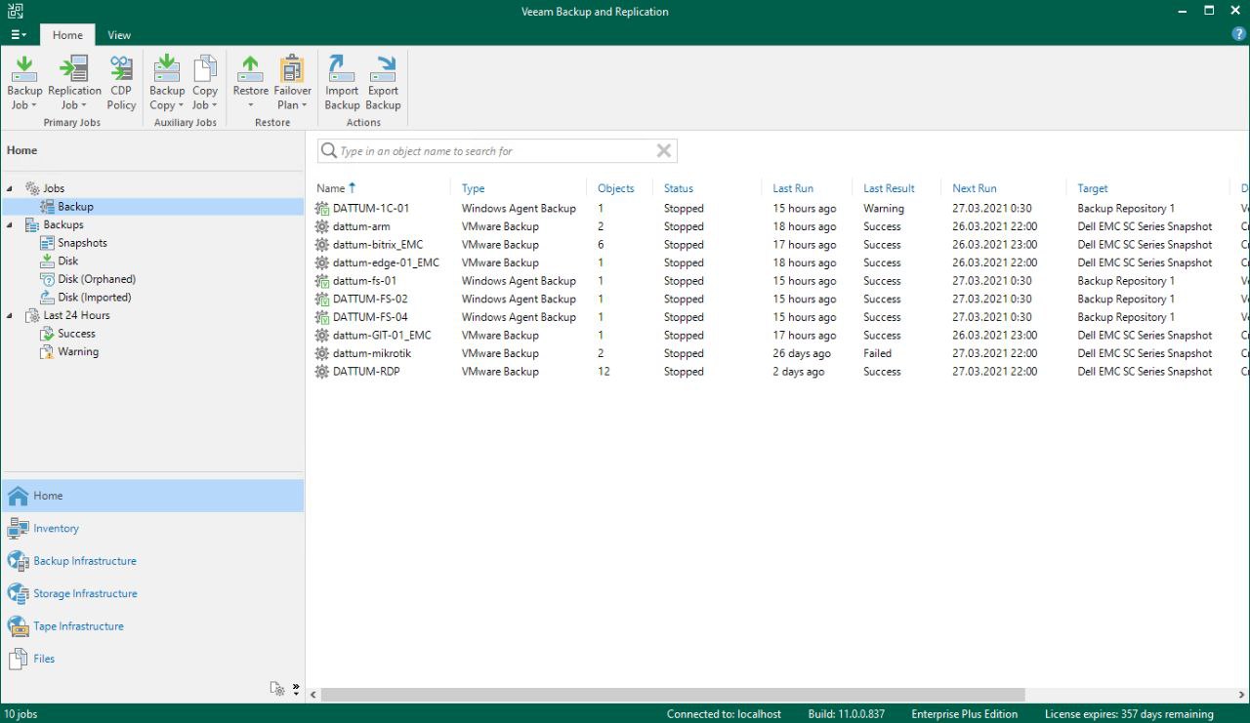Click the Failover Plan icon
Viewport: 1250px width, 723px height.
[x=292, y=82]
